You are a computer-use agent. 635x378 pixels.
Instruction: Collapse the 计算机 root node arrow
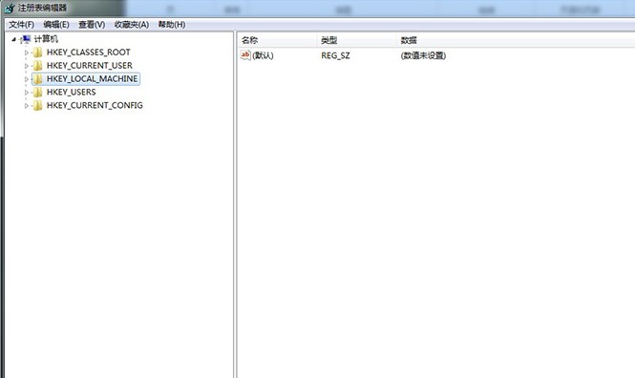13,39
